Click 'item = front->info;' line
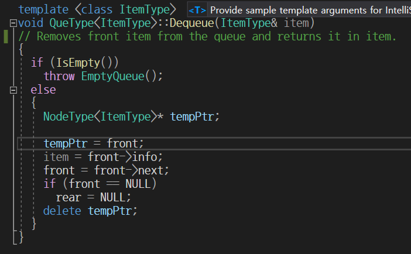Screen dimensions: 411x254 pyautogui.click(x=103, y=157)
